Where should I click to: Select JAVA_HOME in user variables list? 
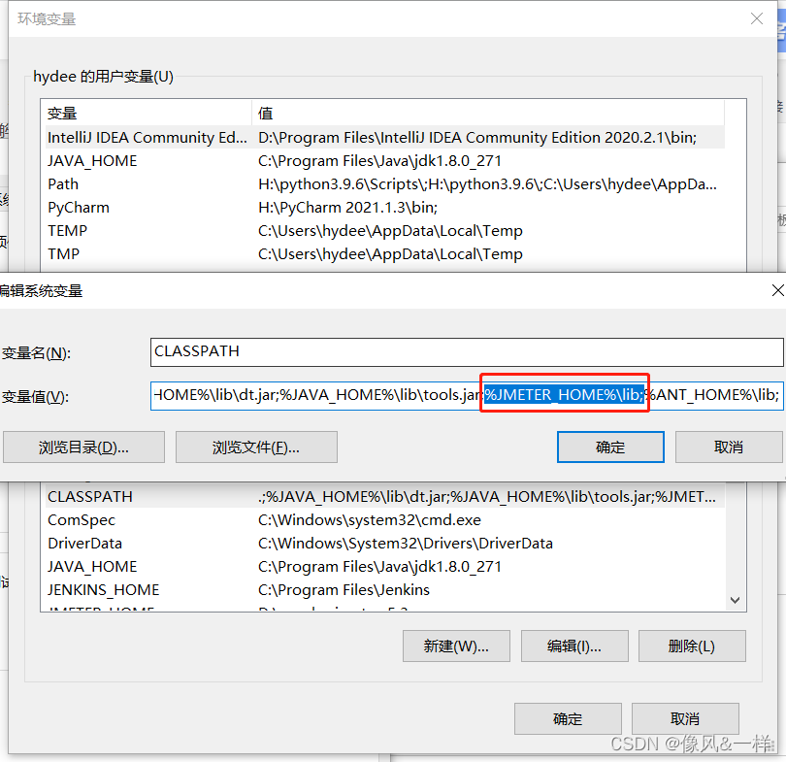tap(384, 161)
